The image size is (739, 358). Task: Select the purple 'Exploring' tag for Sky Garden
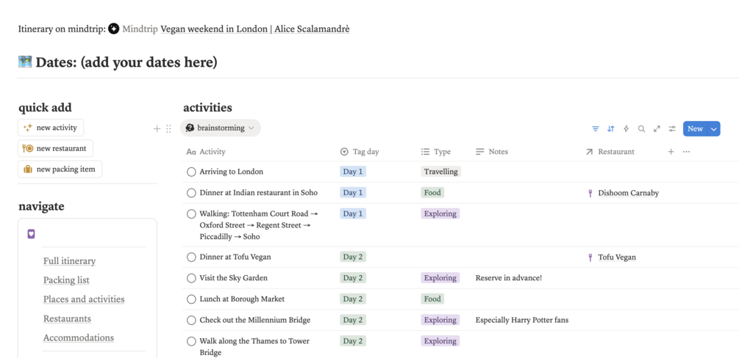point(440,278)
